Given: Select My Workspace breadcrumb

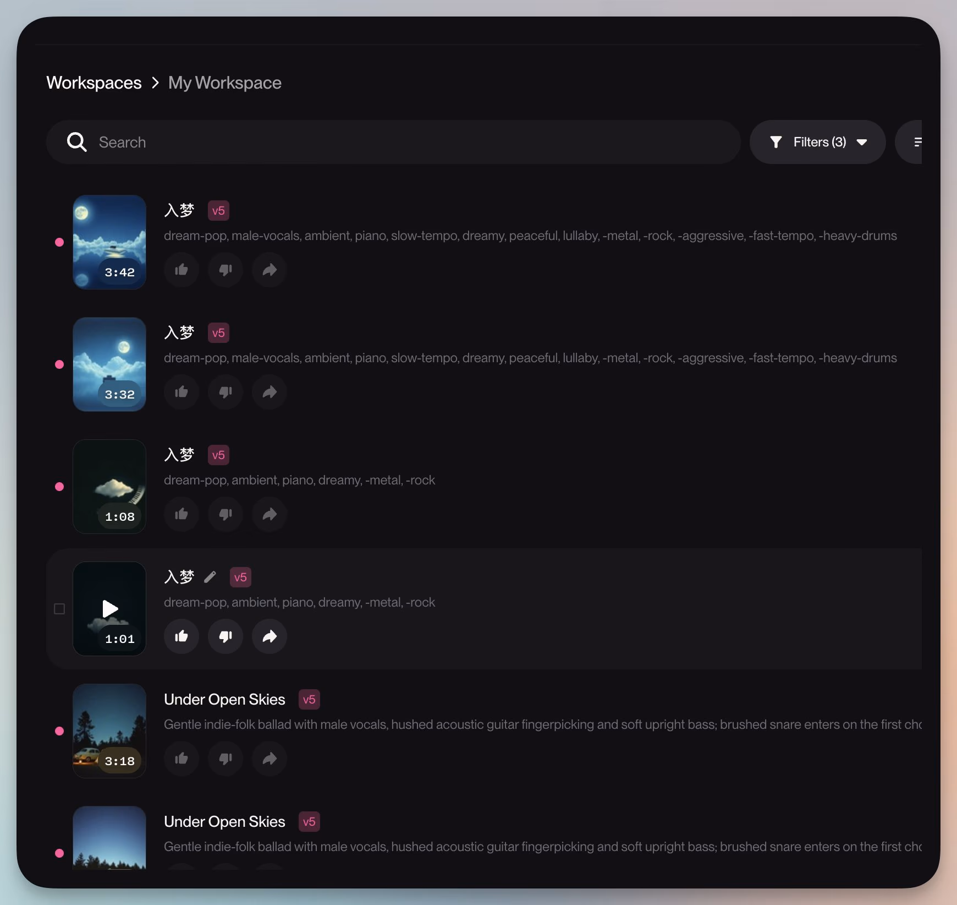Looking at the screenshot, I should pyautogui.click(x=224, y=83).
